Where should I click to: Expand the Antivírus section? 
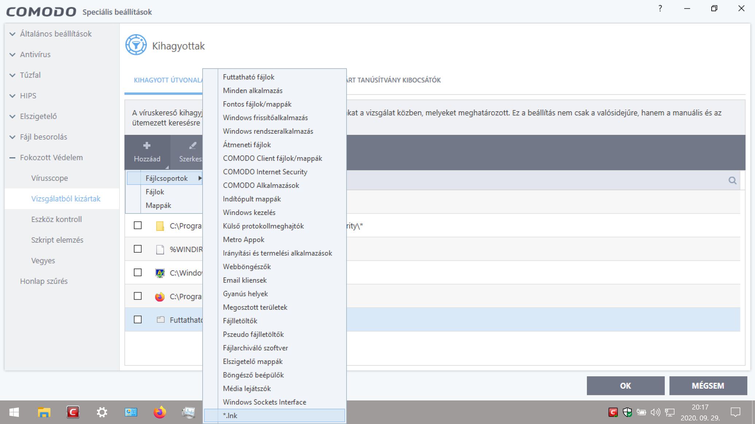click(12, 55)
